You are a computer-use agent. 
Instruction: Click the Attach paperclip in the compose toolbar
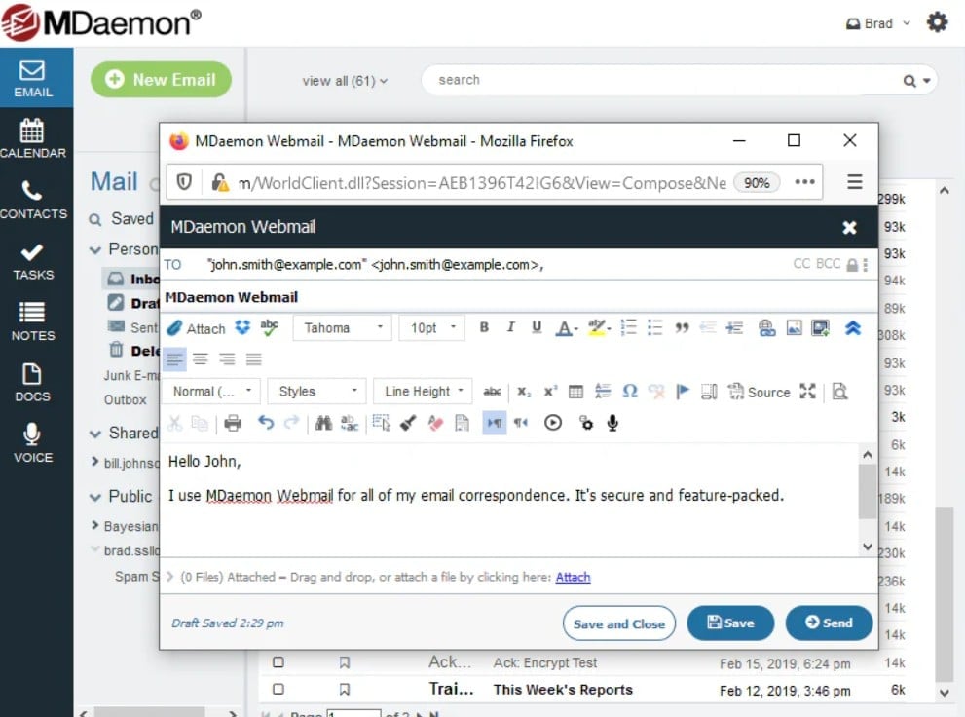197,328
